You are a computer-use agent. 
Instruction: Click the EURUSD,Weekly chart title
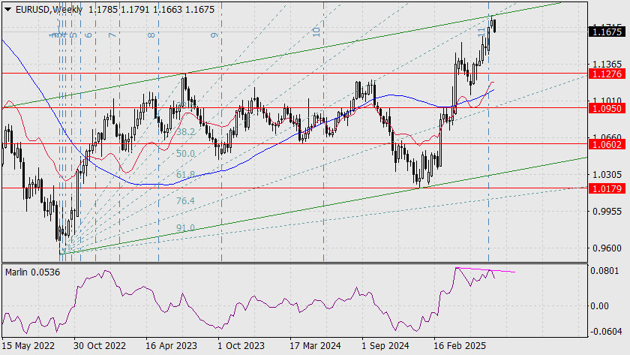[49, 9]
